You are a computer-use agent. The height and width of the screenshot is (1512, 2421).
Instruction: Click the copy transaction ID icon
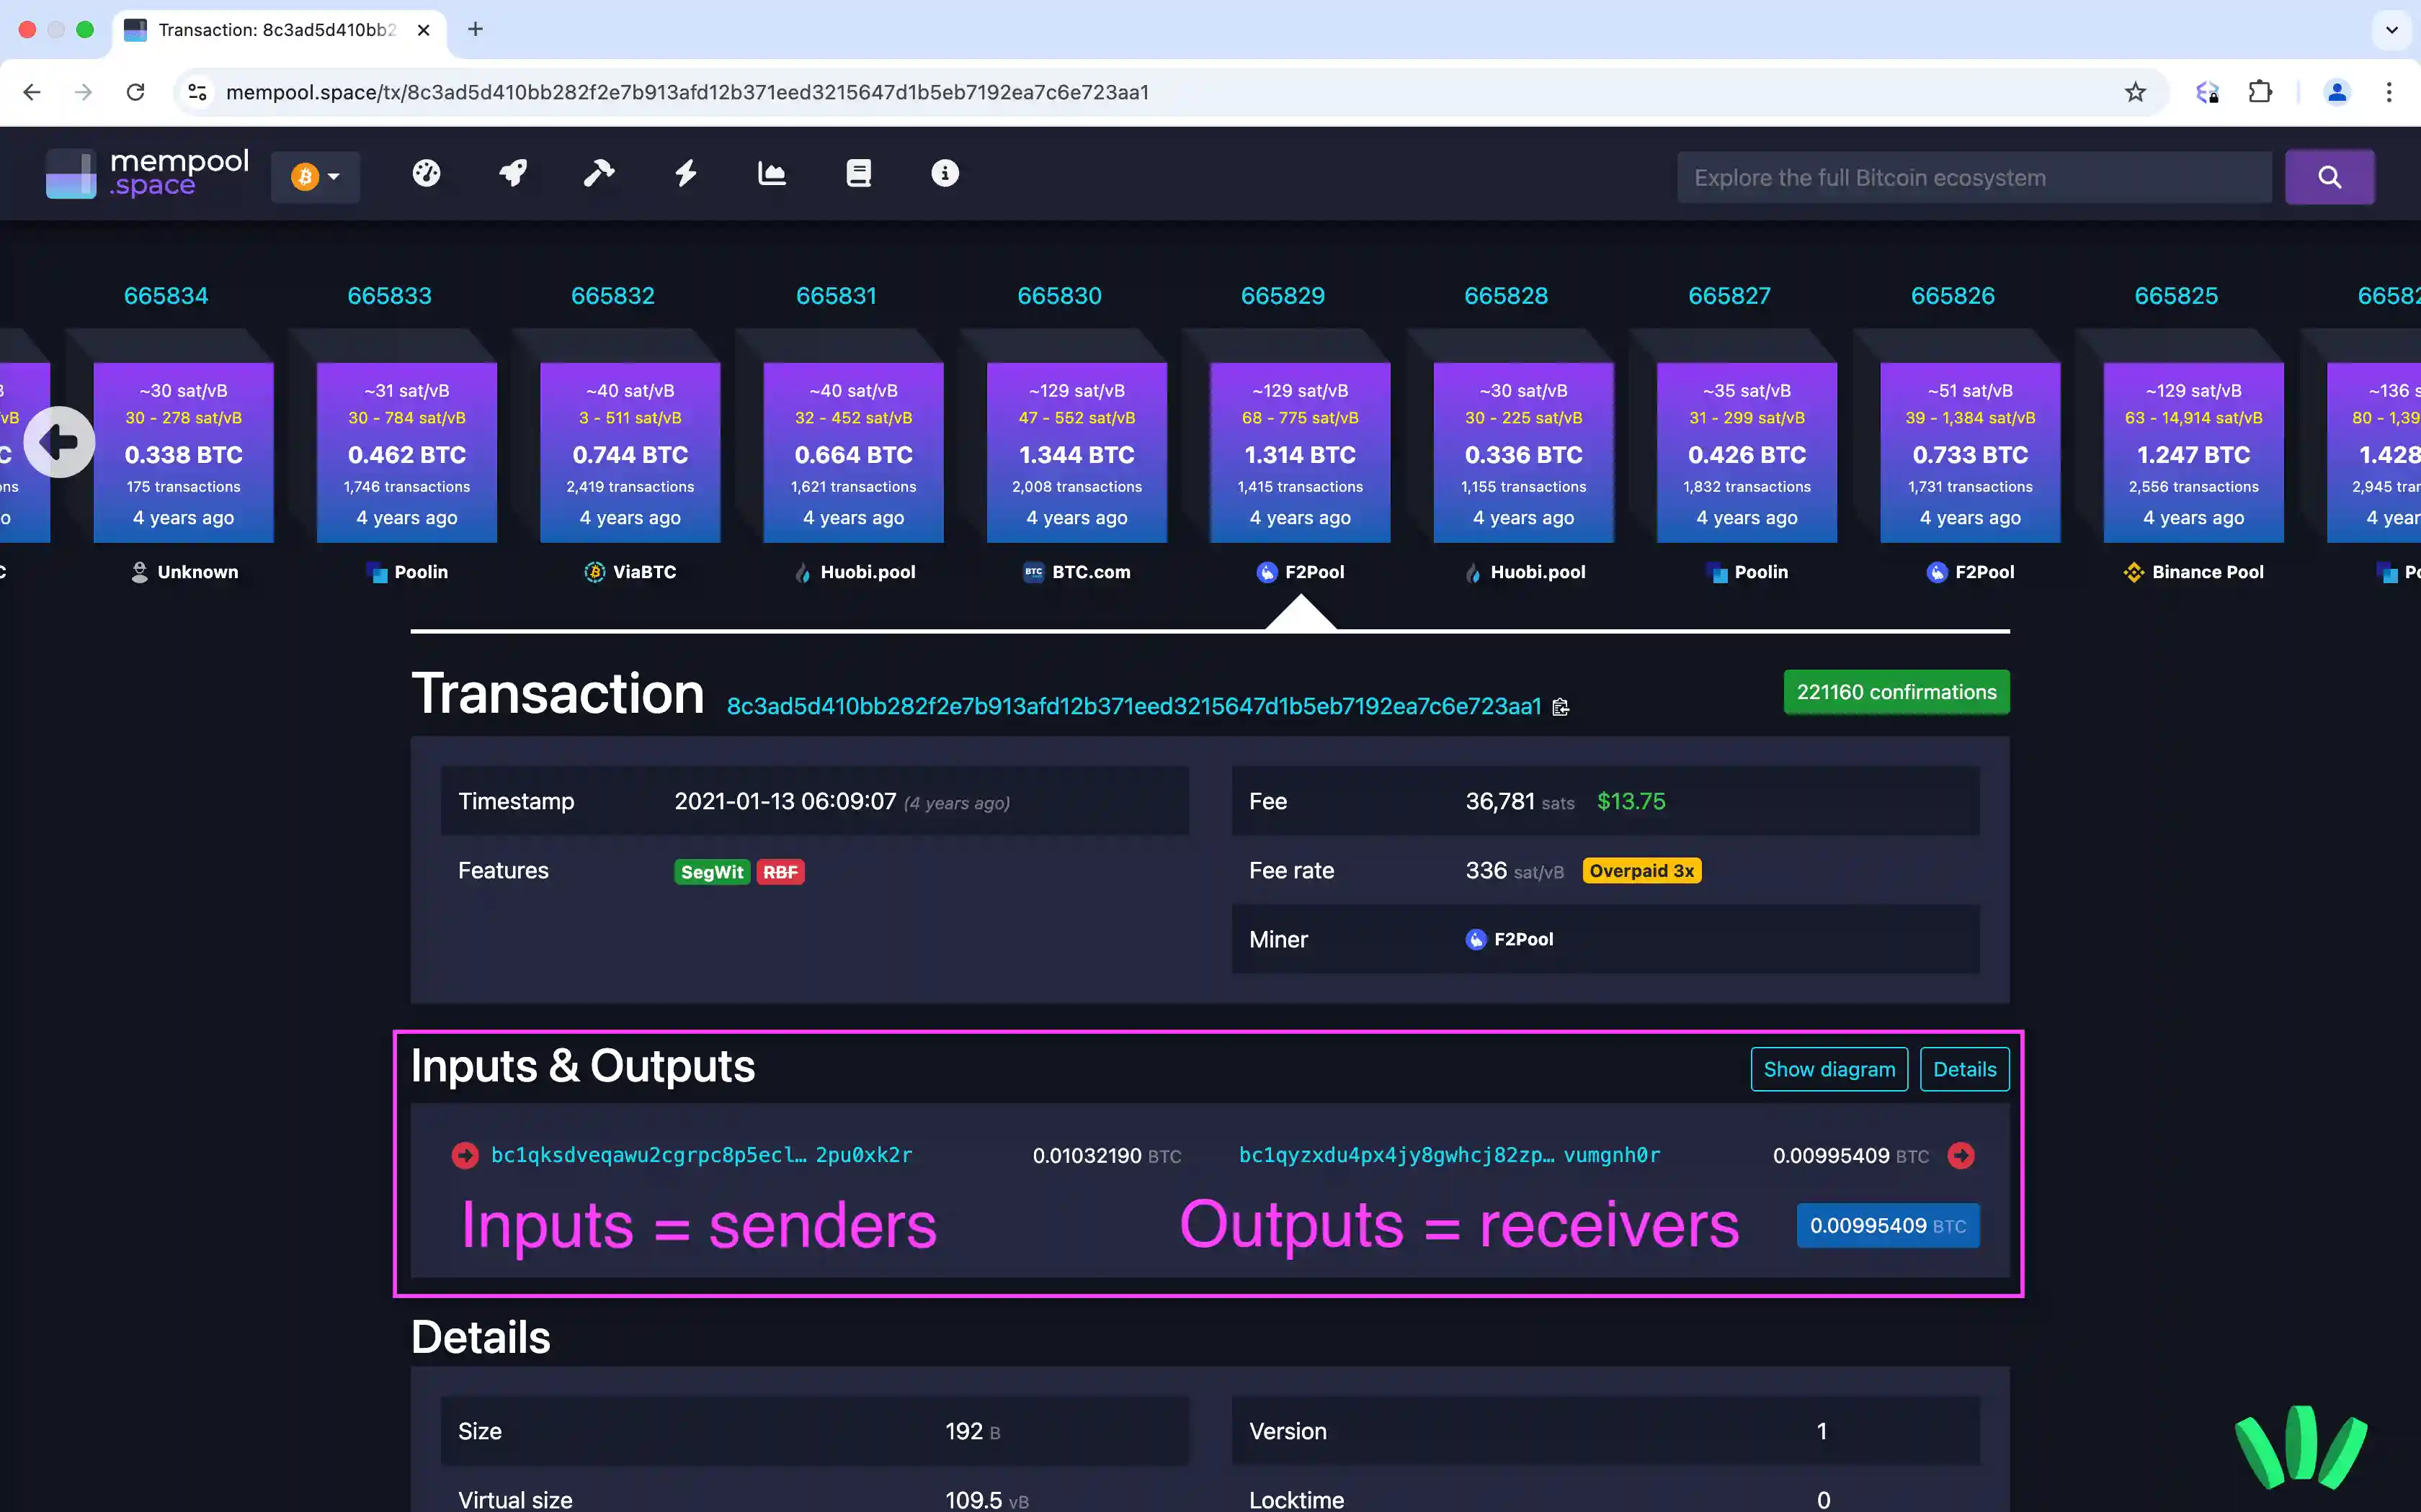click(1560, 707)
